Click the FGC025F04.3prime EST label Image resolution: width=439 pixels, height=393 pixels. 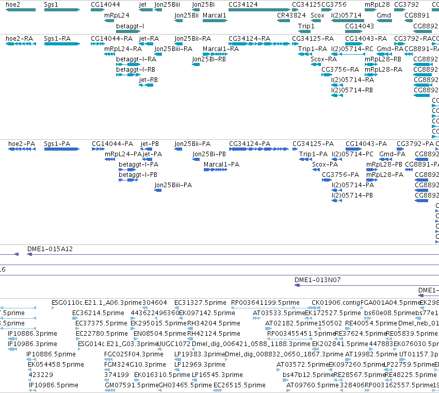[134, 354]
